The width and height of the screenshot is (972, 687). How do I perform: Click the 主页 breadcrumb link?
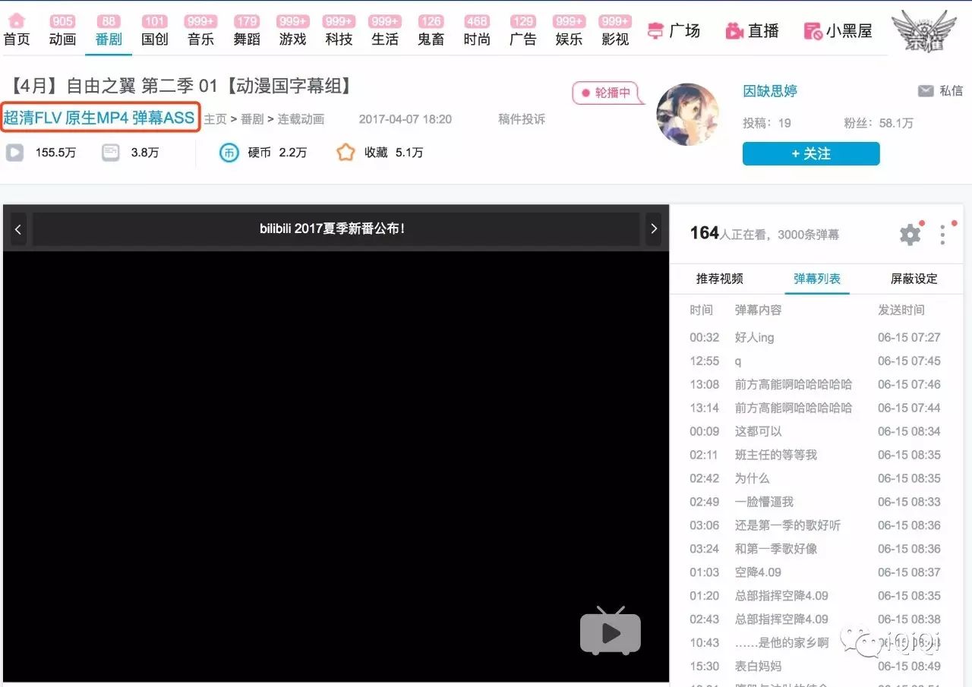(x=216, y=119)
